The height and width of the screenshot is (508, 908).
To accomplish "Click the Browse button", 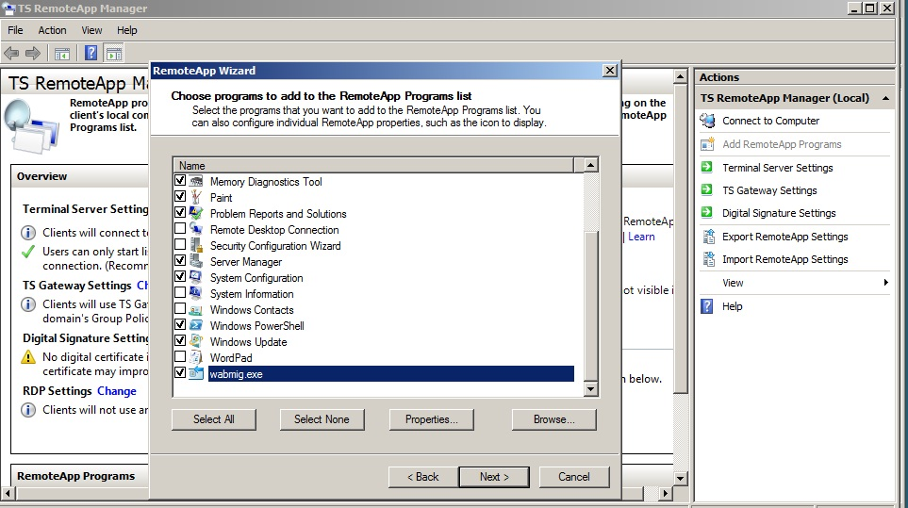I will [554, 419].
